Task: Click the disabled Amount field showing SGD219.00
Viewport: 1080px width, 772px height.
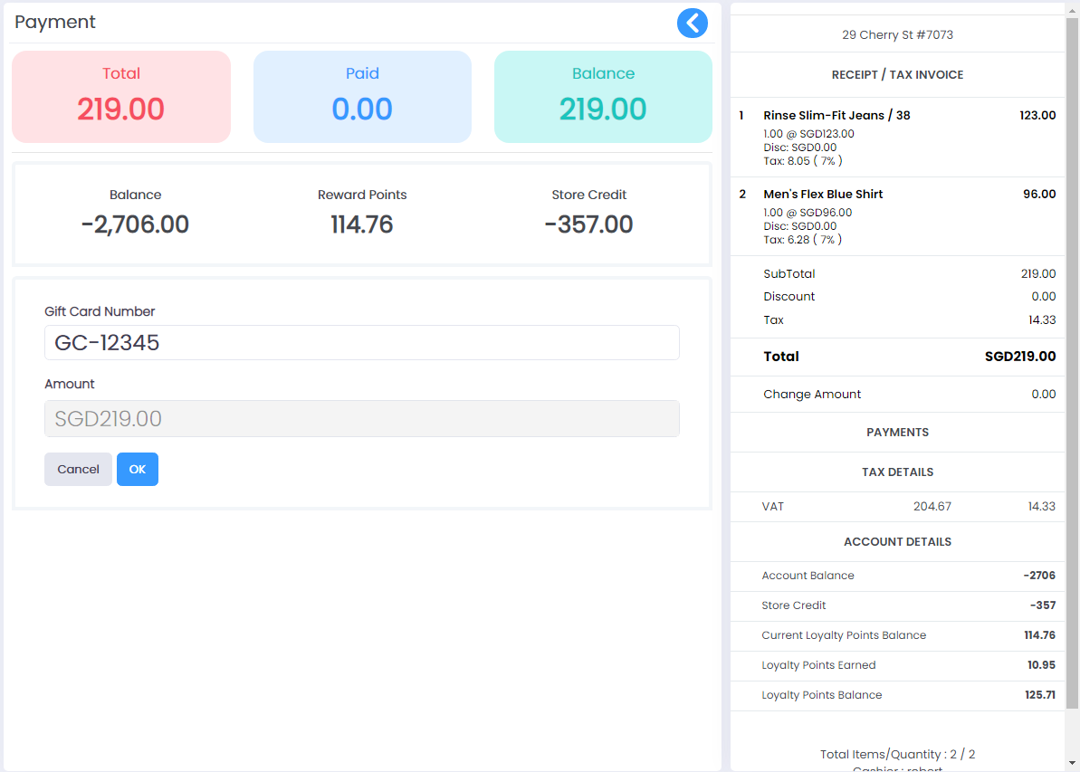Action: [361, 418]
